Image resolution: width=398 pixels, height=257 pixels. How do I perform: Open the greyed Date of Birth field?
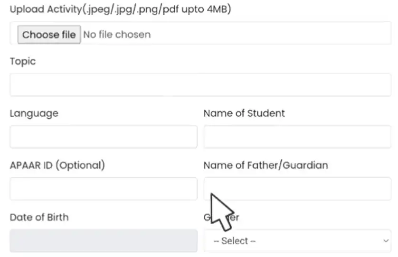pos(104,241)
